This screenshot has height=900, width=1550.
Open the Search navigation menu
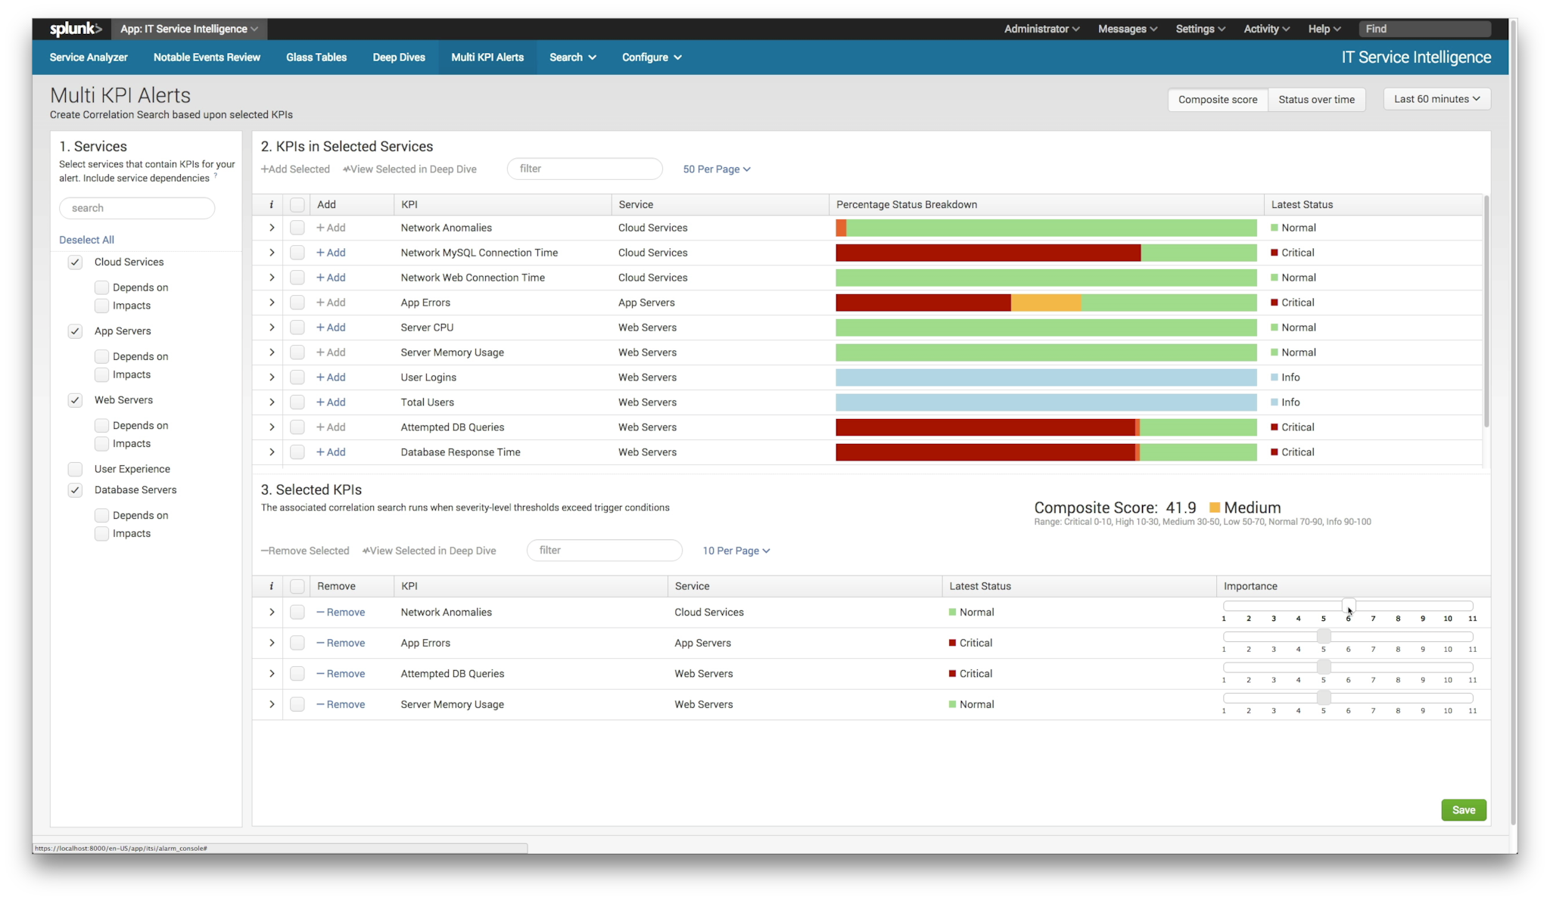tap(573, 57)
